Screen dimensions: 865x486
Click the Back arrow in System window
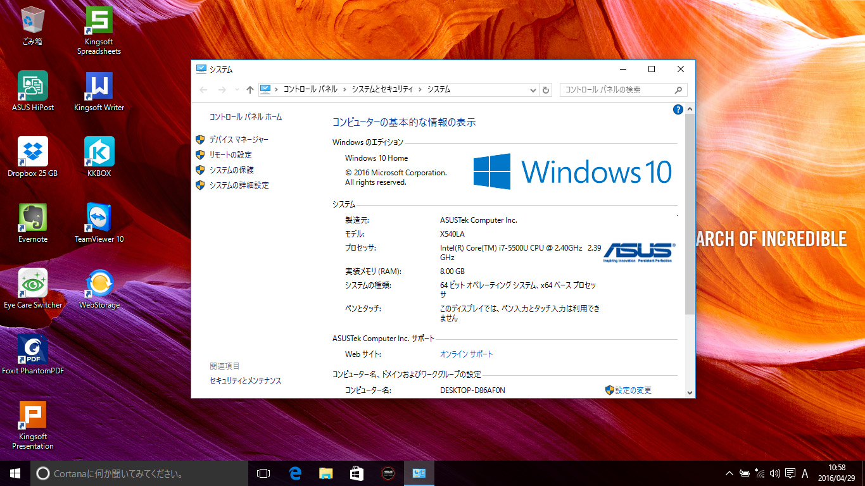[203, 90]
